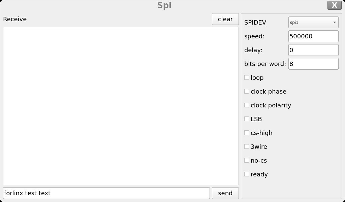345x202 pixels.
Task: Close the Spi window
Action: pos(334,5)
